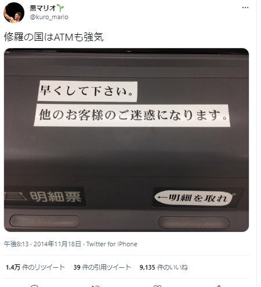Open the Twitter for iPhone source link
This screenshot has height=287, width=261.
point(112,244)
